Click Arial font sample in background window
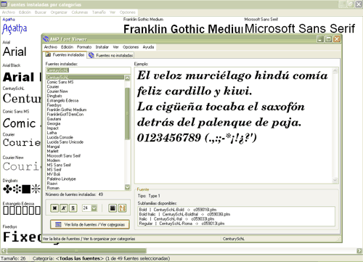This screenshot has height=262, width=363. pyautogui.click(x=15, y=52)
